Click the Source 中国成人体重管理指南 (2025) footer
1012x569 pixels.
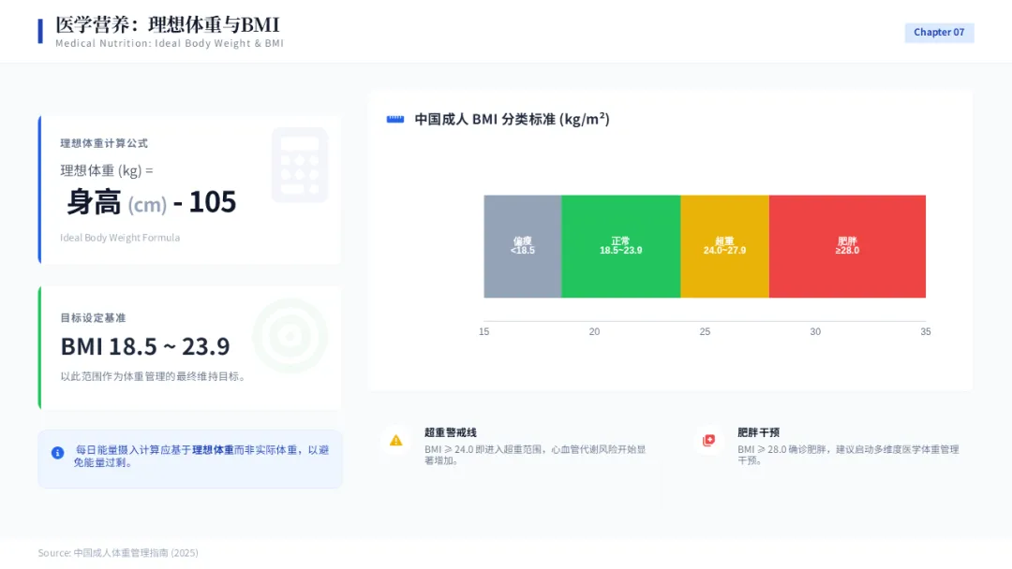tap(118, 553)
